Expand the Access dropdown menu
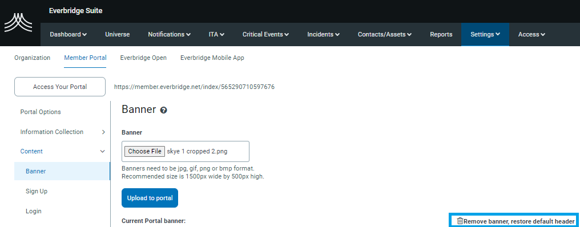The width and height of the screenshot is (580, 227). click(531, 34)
